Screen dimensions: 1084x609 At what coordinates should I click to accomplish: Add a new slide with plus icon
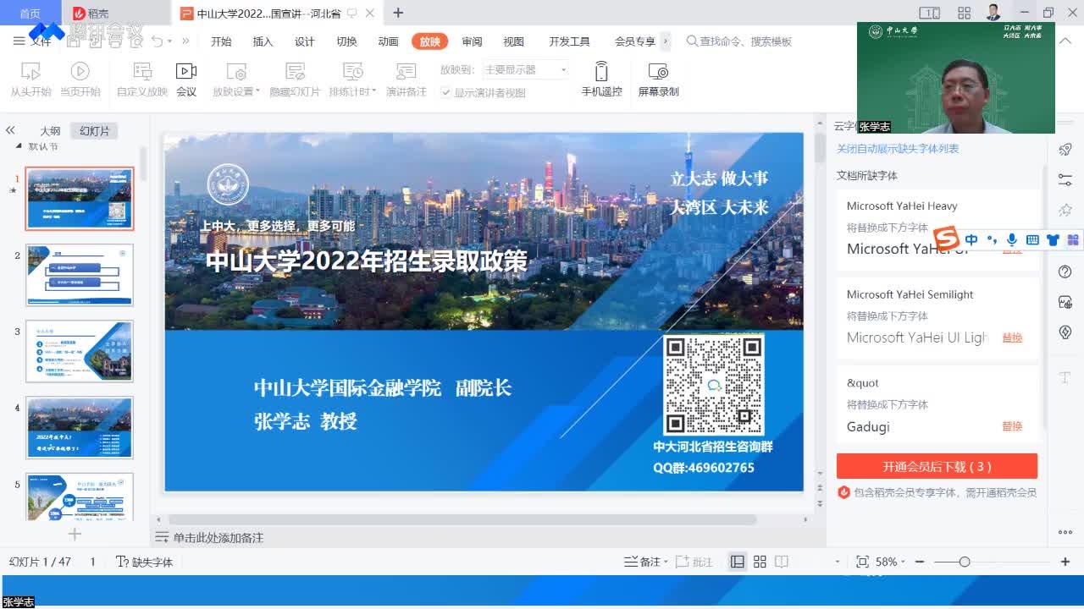coord(75,534)
